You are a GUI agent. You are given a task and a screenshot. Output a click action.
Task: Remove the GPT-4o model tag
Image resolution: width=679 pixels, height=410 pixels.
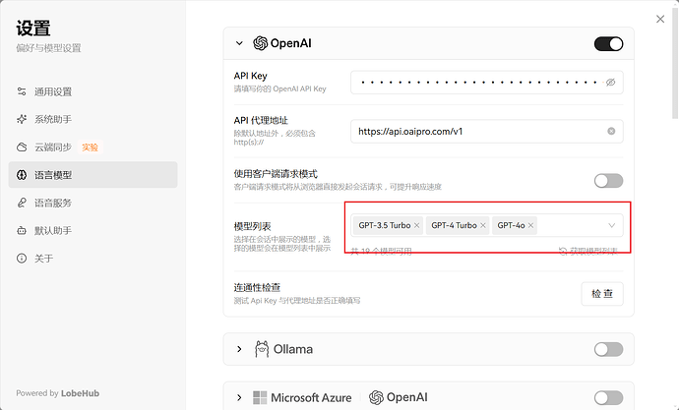coord(530,225)
